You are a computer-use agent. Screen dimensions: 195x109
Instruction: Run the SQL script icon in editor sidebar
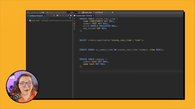74,24
